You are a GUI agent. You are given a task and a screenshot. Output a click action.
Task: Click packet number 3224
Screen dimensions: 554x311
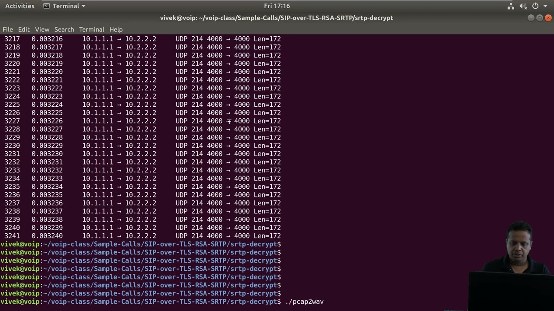point(12,96)
